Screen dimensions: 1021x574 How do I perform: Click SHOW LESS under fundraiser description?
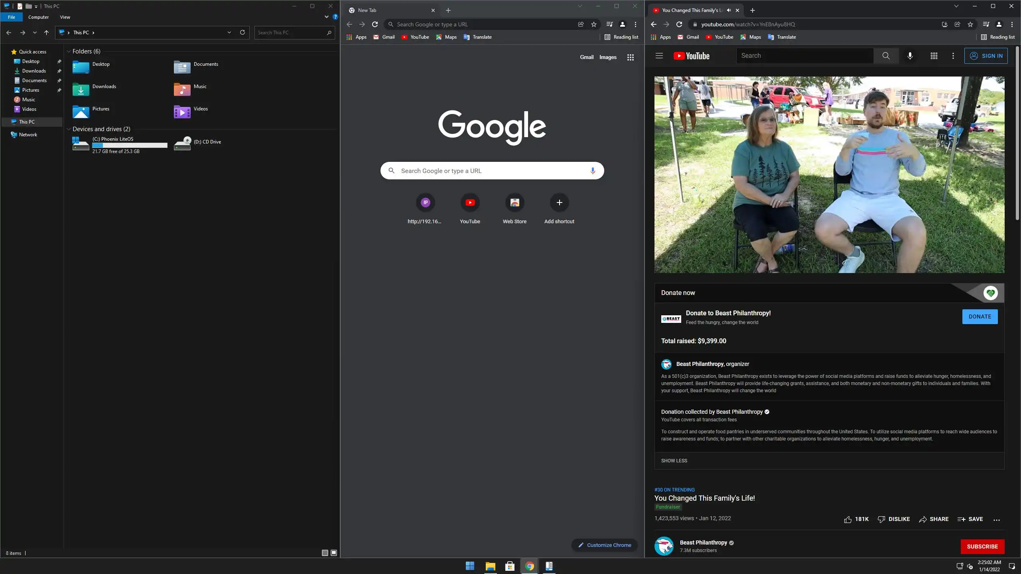tap(674, 461)
